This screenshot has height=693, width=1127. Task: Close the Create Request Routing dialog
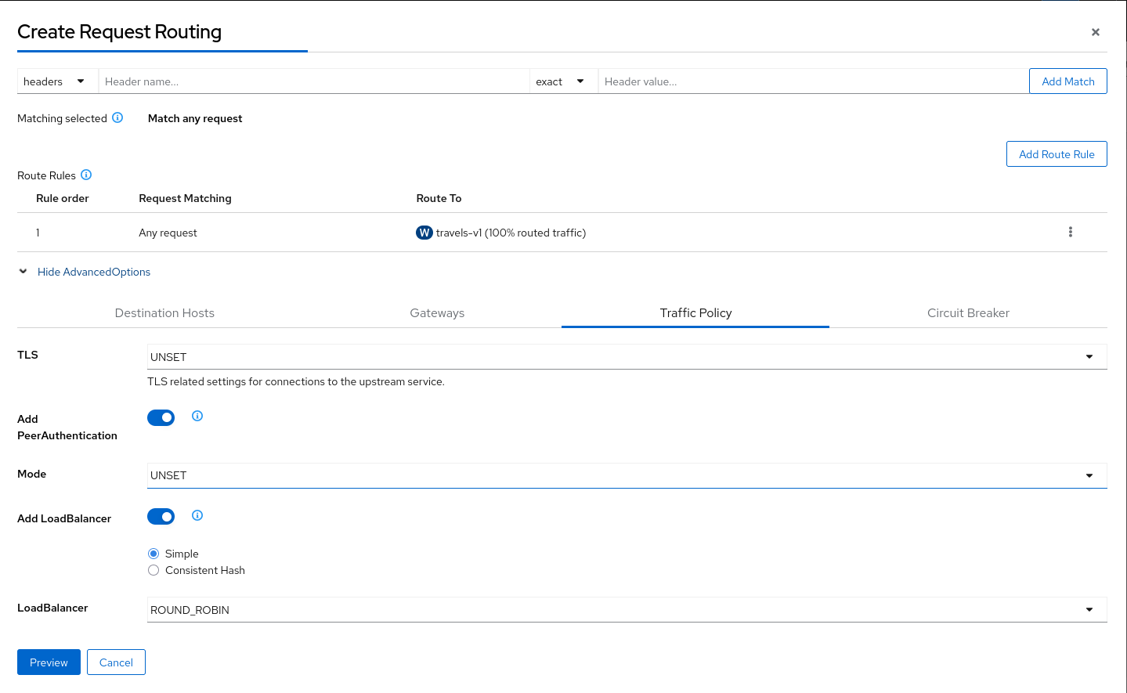point(1095,32)
